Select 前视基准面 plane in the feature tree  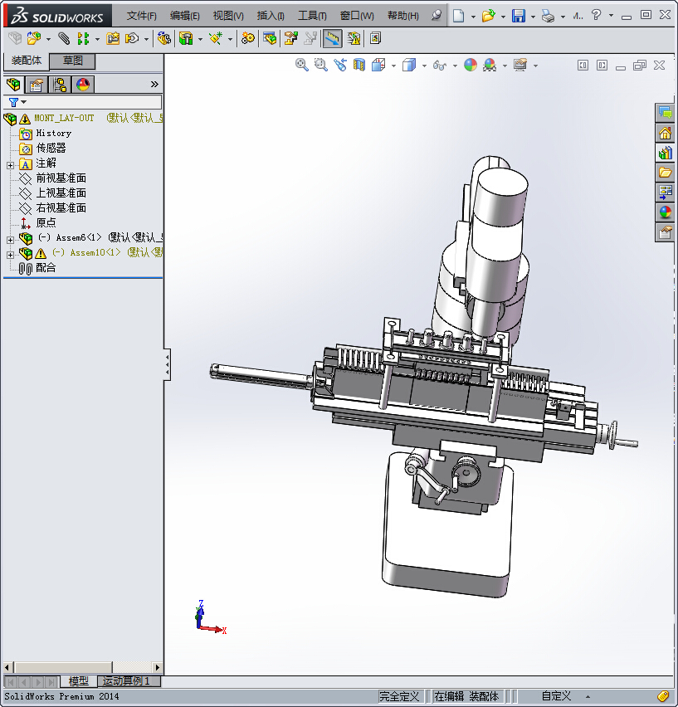(61, 178)
